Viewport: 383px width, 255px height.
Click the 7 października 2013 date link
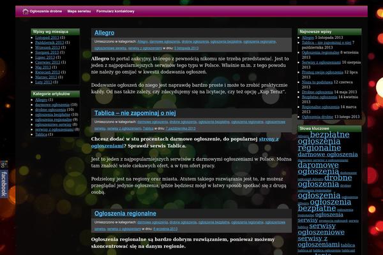coord(181,128)
